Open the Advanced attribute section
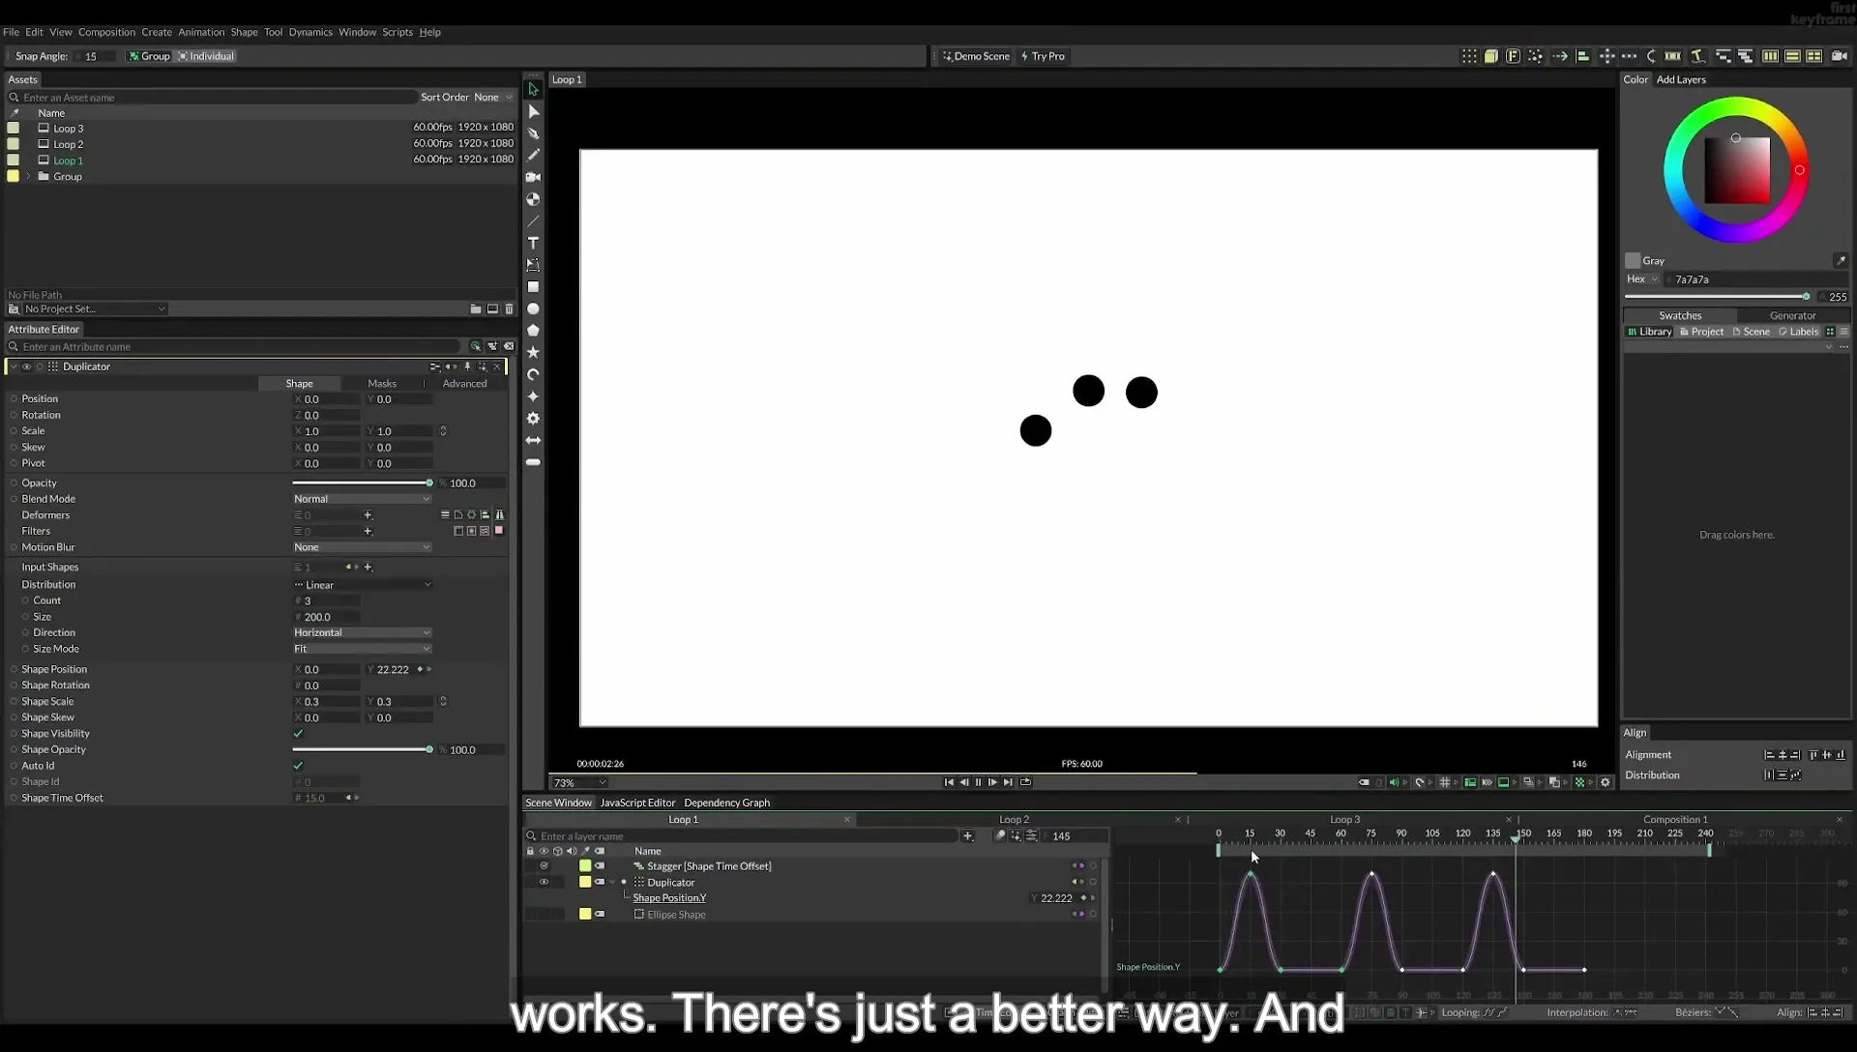The height and width of the screenshot is (1052, 1857). (x=464, y=384)
